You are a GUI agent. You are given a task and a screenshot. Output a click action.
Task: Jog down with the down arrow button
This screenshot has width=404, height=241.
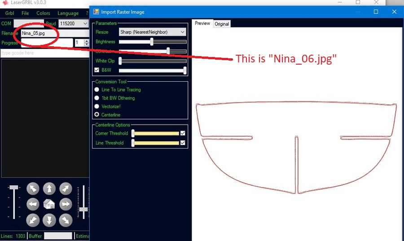tap(49, 220)
